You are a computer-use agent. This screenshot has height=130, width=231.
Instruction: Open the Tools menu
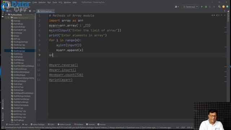pyautogui.click(x=55, y=3)
